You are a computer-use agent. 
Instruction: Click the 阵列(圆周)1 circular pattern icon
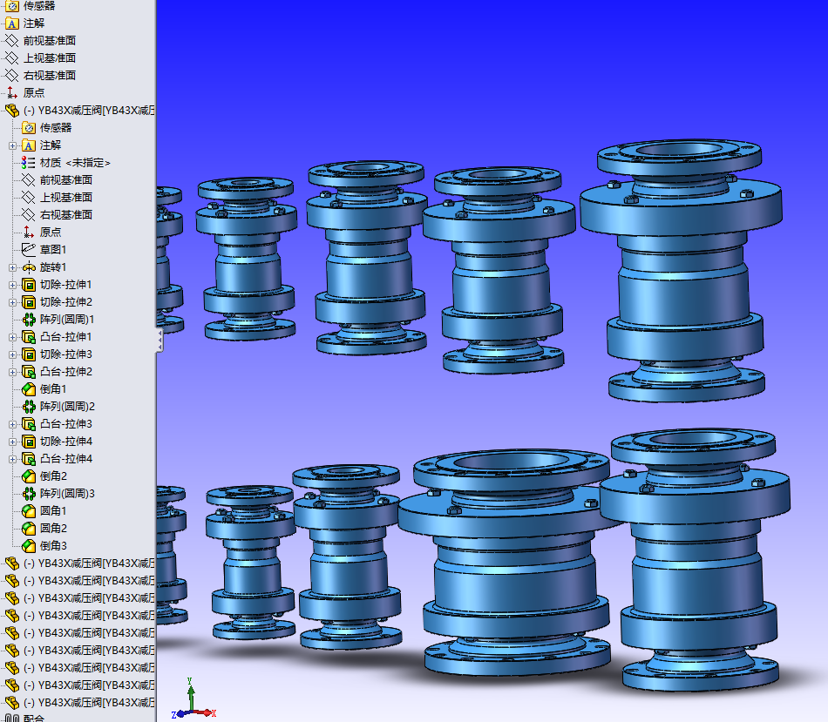(x=29, y=320)
